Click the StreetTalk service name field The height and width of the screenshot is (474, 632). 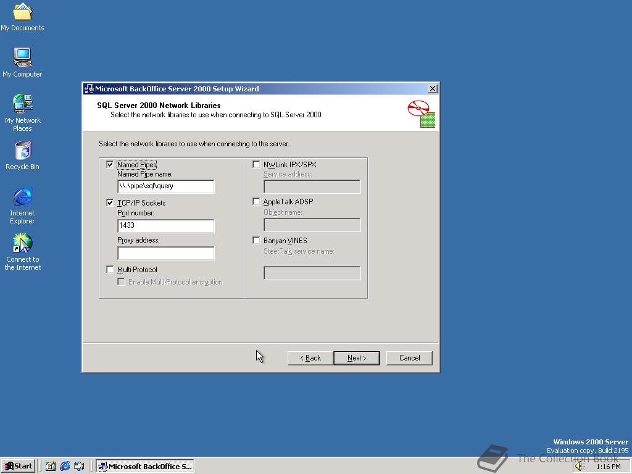coord(312,273)
